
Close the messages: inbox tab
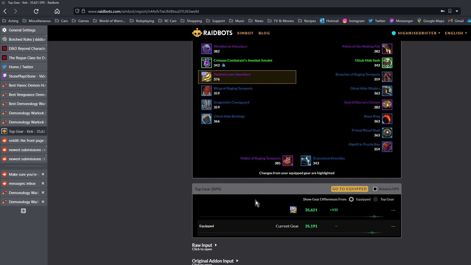[x=43, y=183]
